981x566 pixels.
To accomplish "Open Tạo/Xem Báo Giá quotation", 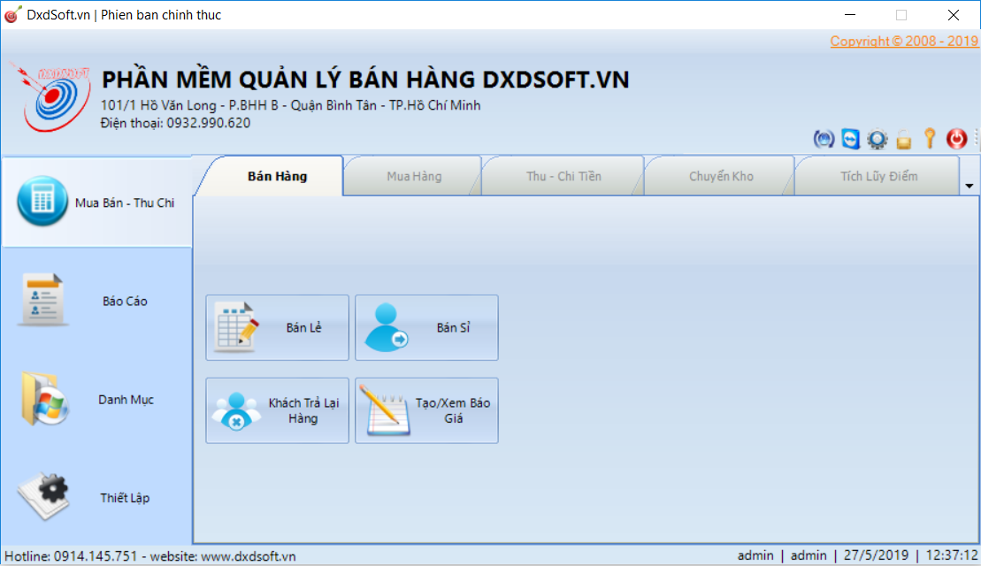I will click(x=426, y=410).
